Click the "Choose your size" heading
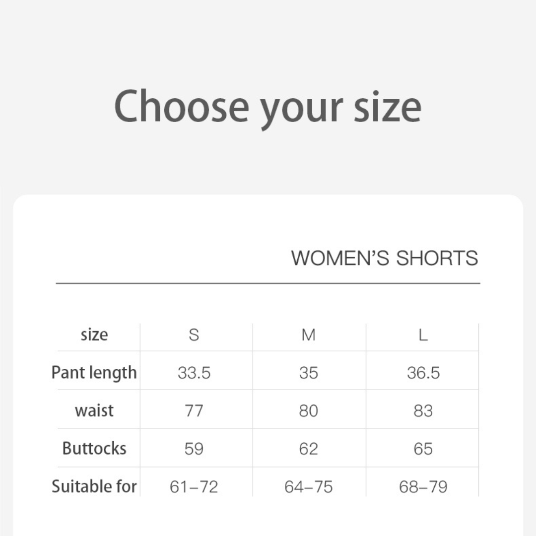The width and height of the screenshot is (536, 536). (268, 106)
